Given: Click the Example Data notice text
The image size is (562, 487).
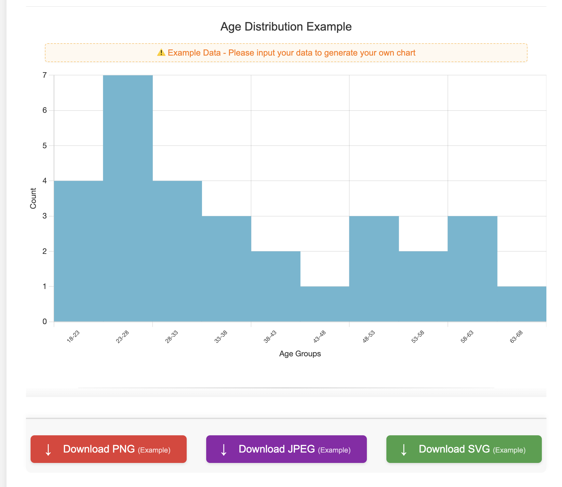Looking at the screenshot, I should [291, 53].
